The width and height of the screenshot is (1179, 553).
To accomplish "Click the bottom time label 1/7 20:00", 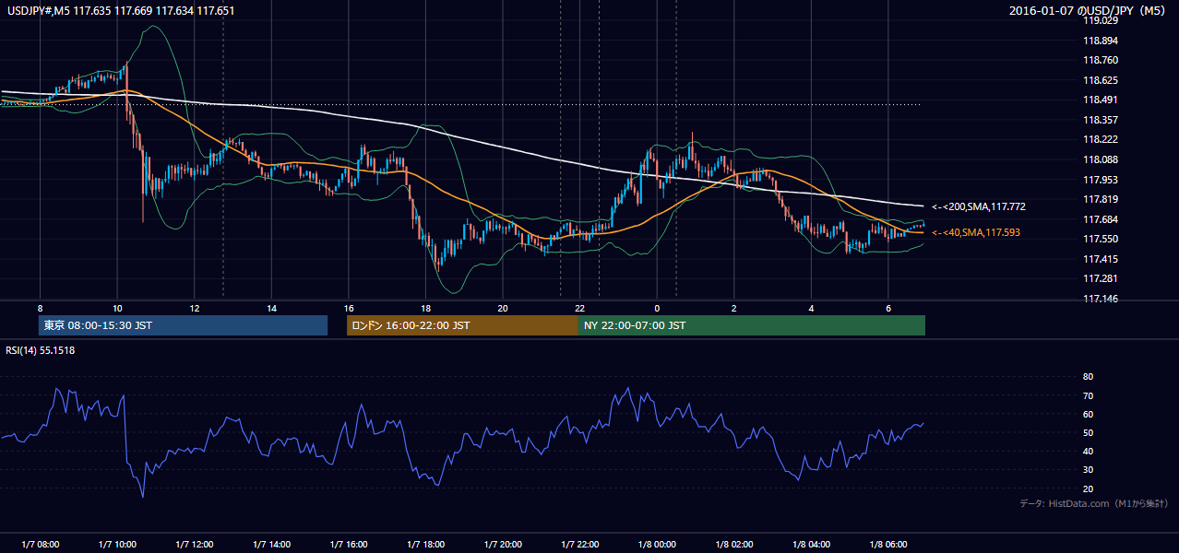I will coord(503,544).
